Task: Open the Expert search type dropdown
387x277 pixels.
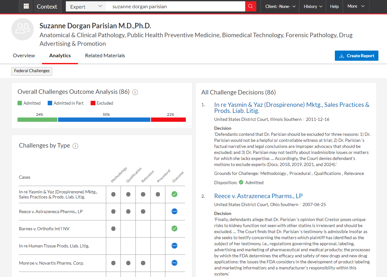Action: [x=86, y=6]
